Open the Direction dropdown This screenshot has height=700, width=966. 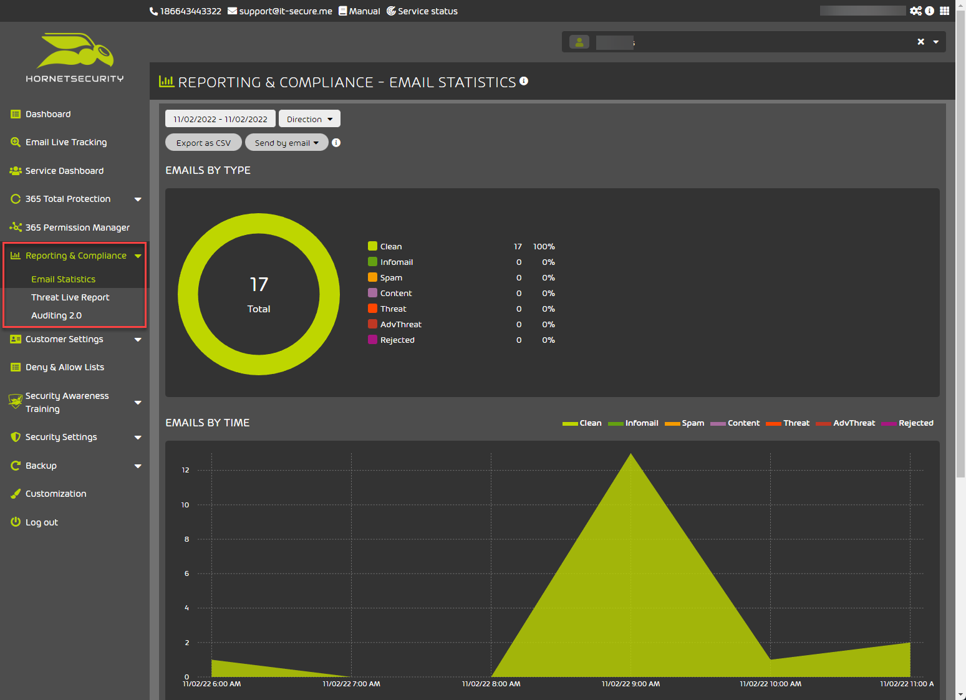tap(309, 119)
